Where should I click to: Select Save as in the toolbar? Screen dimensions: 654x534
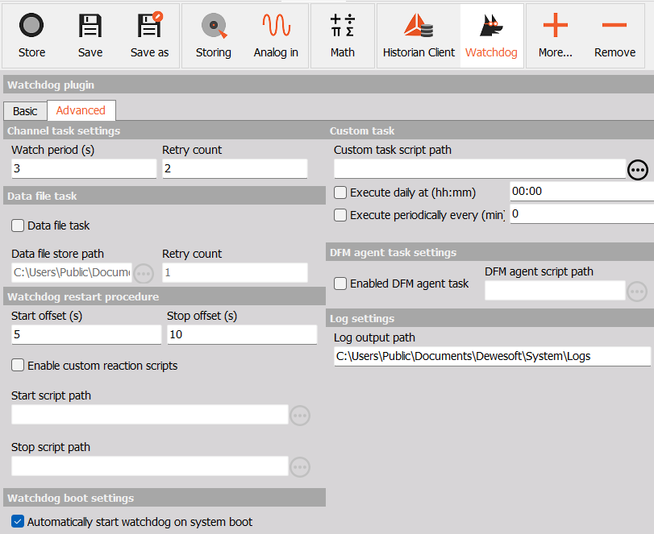click(x=149, y=32)
